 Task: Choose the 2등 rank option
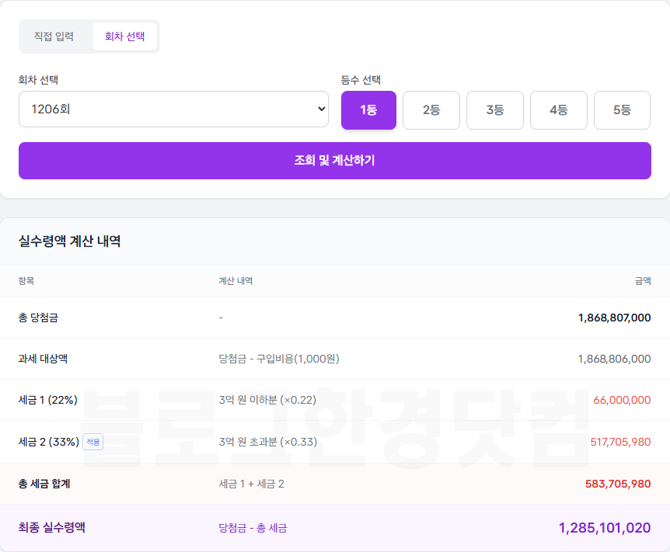point(431,110)
